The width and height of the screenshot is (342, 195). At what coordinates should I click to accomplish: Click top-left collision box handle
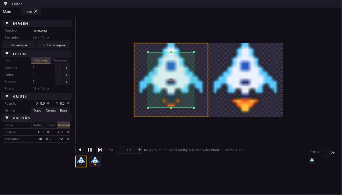tap(148, 52)
